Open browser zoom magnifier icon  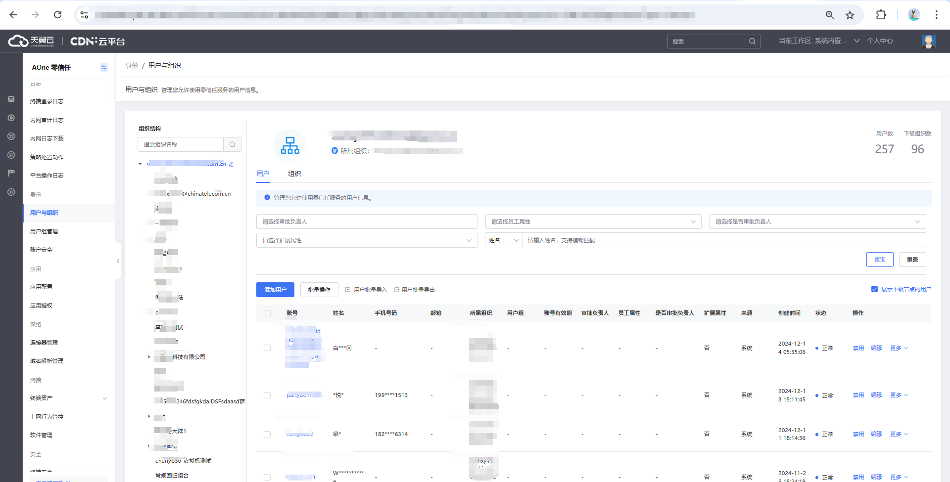pyautogui.click(x=830, y=15)
